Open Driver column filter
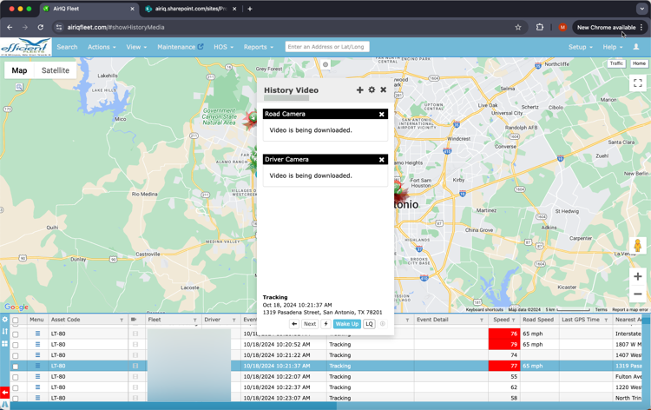The height and width of the screenshot is (410, 651). click(234, 320)
